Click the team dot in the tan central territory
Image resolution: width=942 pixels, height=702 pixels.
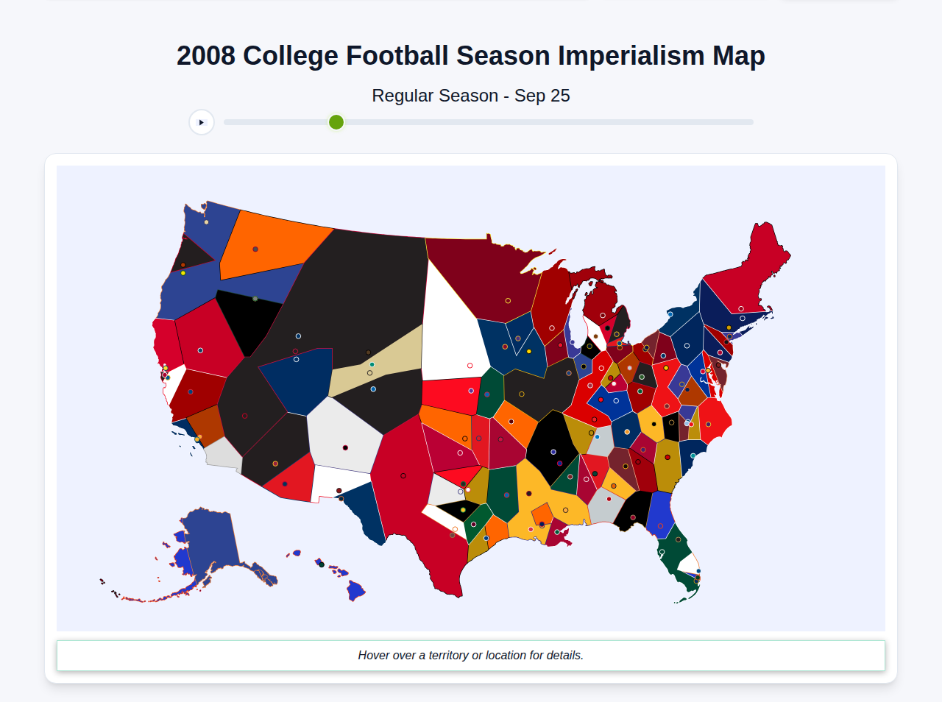(x=372, y=364)
